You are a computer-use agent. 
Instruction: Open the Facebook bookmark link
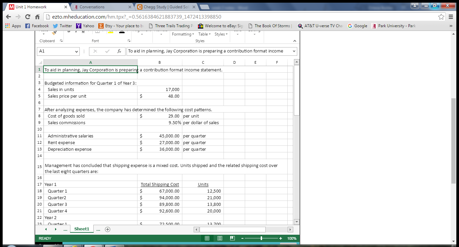(37, 26)
